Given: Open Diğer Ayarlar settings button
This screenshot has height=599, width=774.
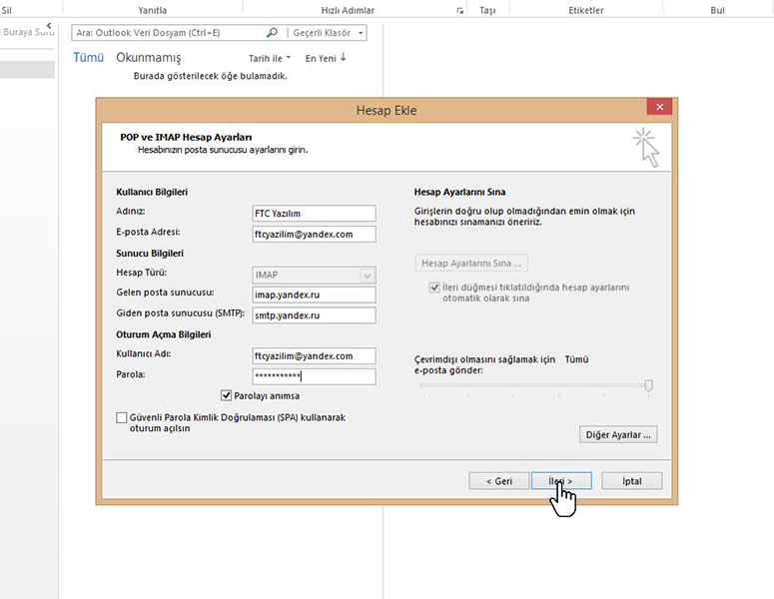Looking at the screenshot, I should [x=618, y=434].
